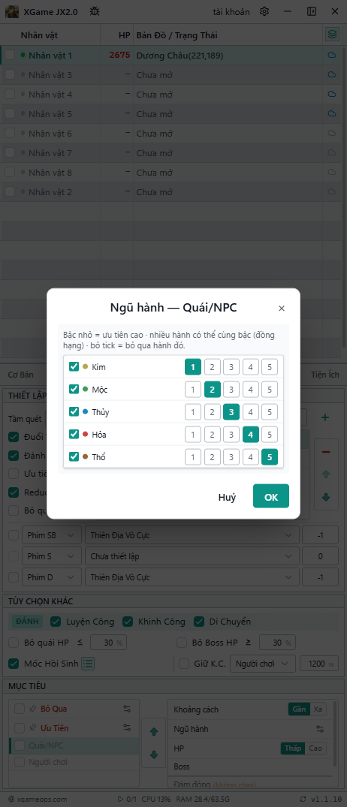The height and width of the screenshot is (807, 347).
Task: Close the Ngũ hành dialog with X
Action: coord(282,309)
